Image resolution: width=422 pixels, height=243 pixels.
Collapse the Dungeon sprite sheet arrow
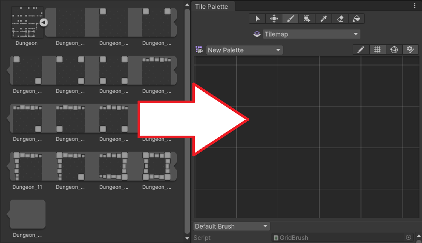pos(44,22)
